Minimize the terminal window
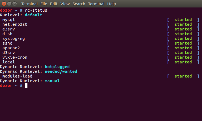This screenshot has height=121, width=202. [9, 4]
